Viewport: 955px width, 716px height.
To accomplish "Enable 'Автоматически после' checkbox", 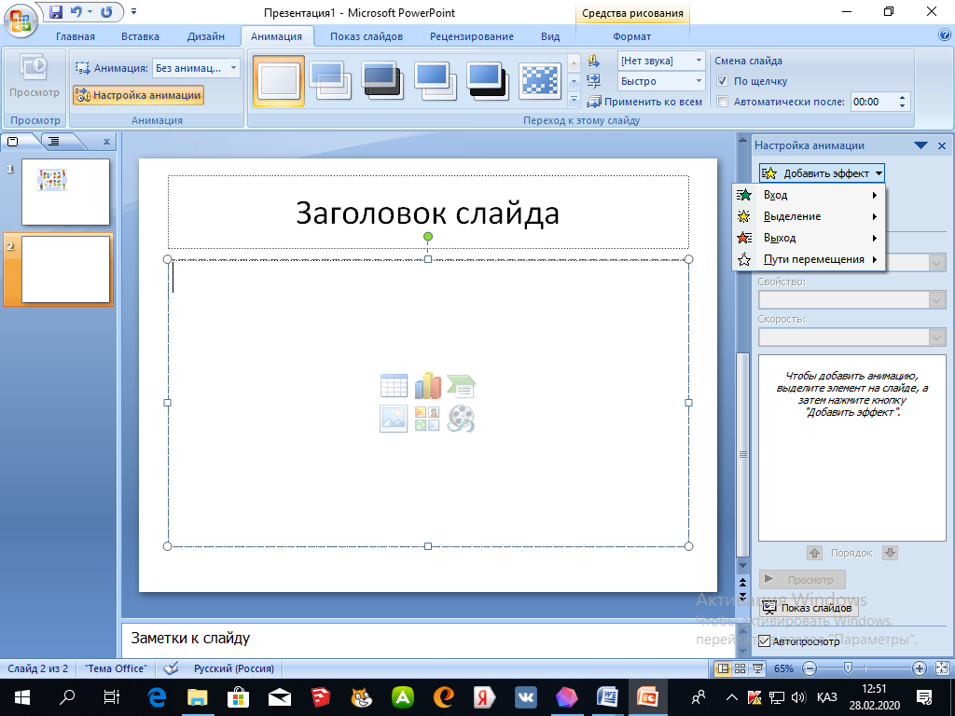I will (x=722, y=102).
